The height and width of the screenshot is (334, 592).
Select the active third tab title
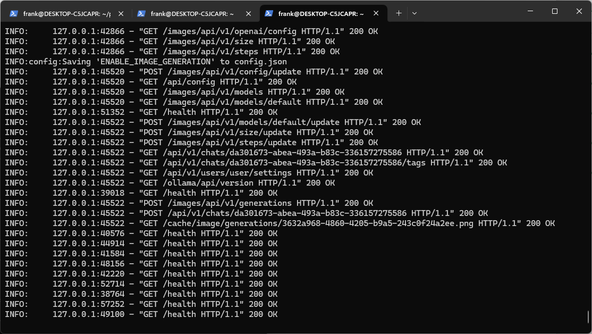tap(321, 14)
